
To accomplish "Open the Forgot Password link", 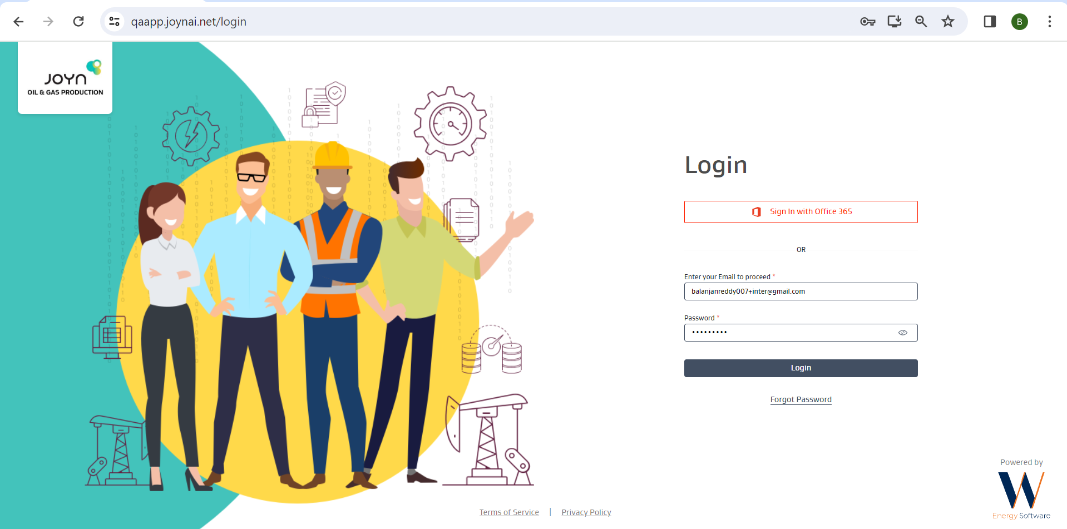I will point(801,399).
